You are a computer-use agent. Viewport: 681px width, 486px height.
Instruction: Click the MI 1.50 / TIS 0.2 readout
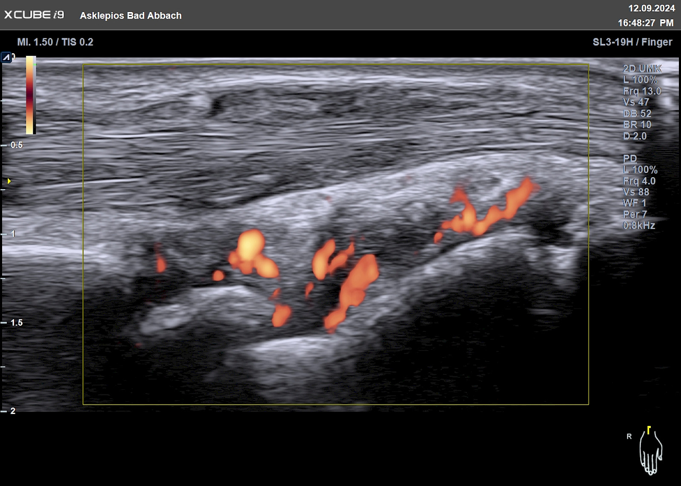click(x=55, y=42)
